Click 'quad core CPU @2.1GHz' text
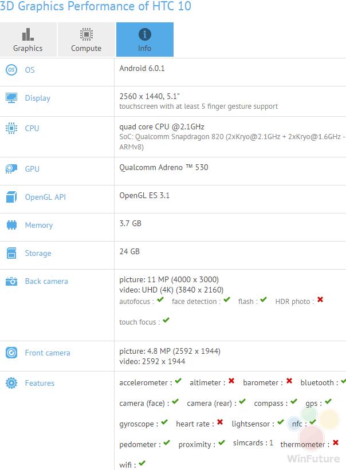Viewport: 346px width, 470px height. 162,127
